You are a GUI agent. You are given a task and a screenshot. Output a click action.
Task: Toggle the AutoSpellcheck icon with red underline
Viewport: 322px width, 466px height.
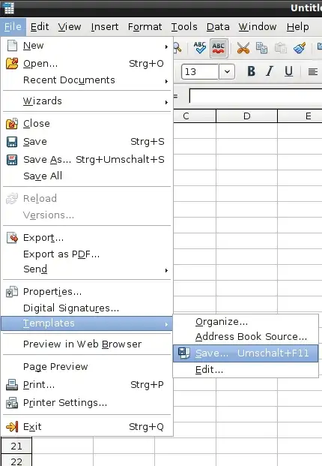[219, 47]
